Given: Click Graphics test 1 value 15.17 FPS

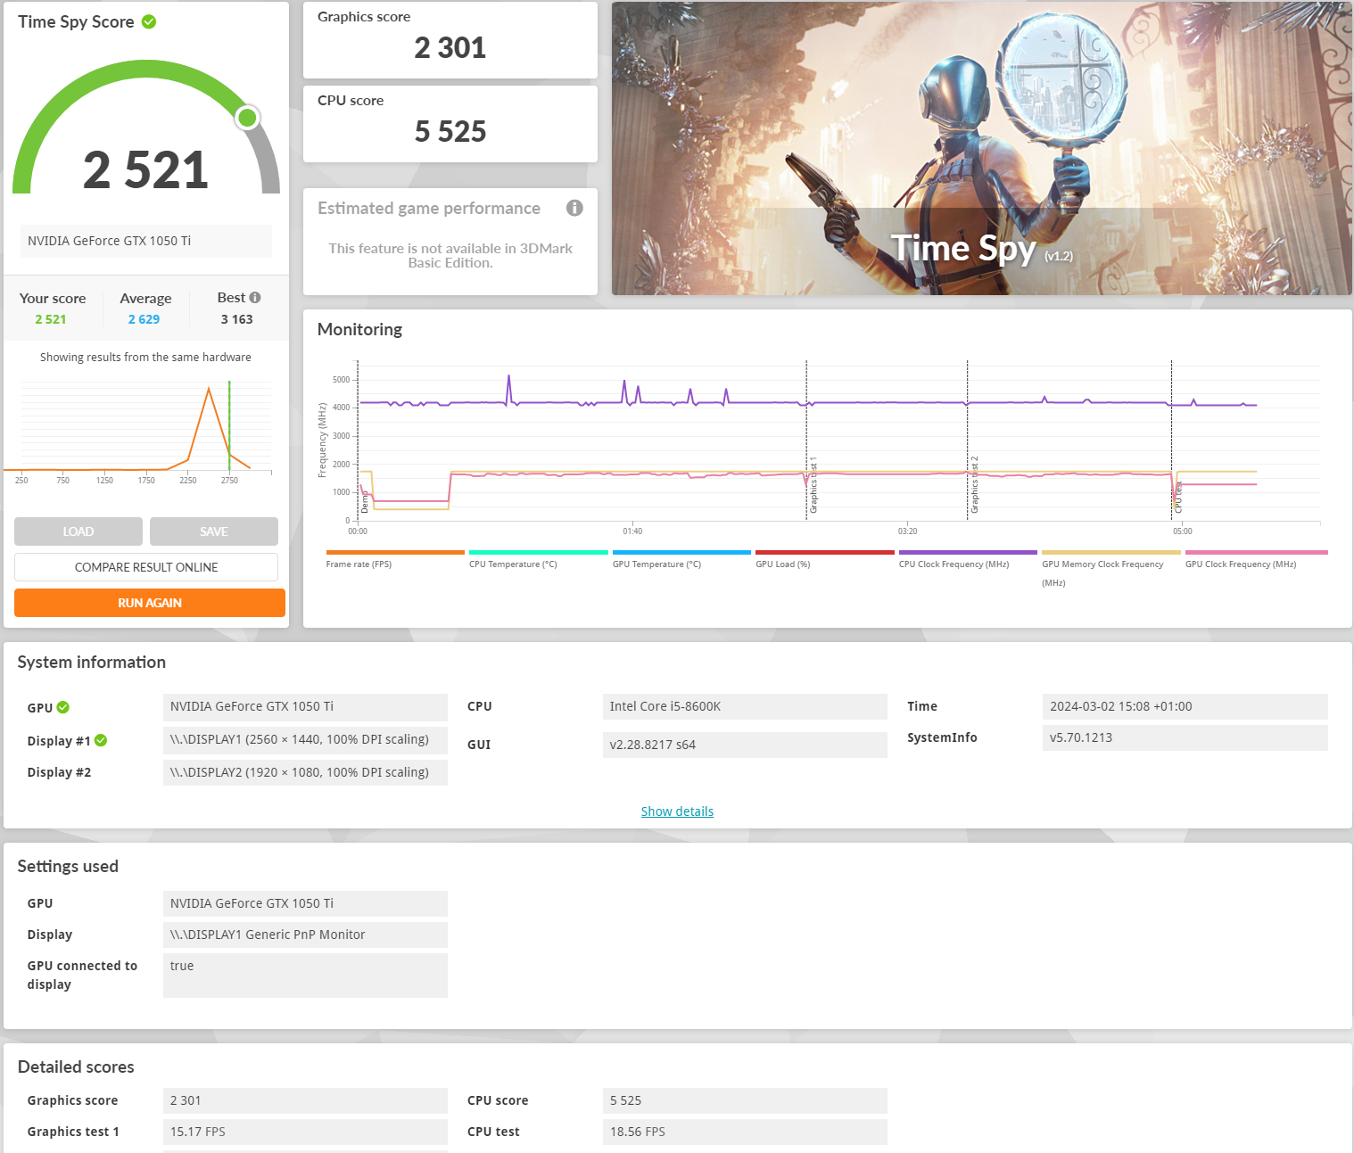Looking at the screenshot, I should click(305, 1132).
